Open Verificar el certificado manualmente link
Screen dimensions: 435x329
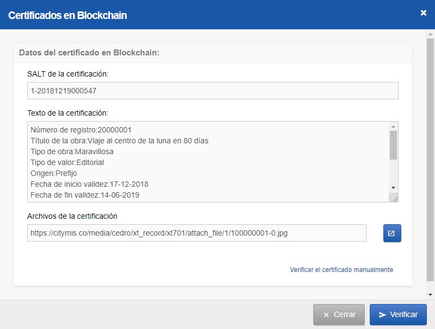(341, 270)
